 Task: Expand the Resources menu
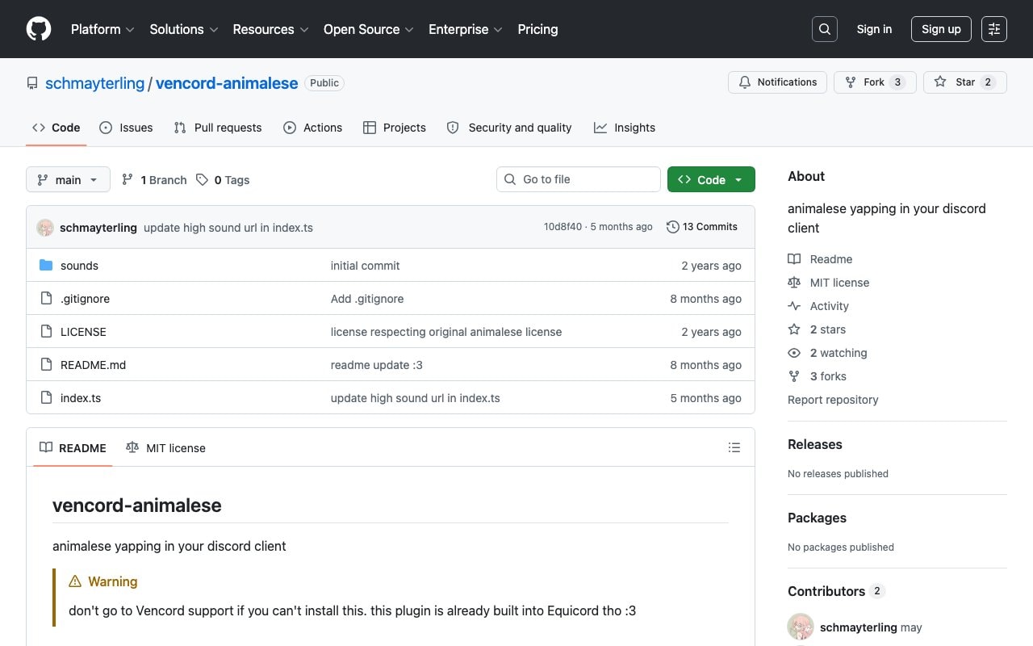271,29
